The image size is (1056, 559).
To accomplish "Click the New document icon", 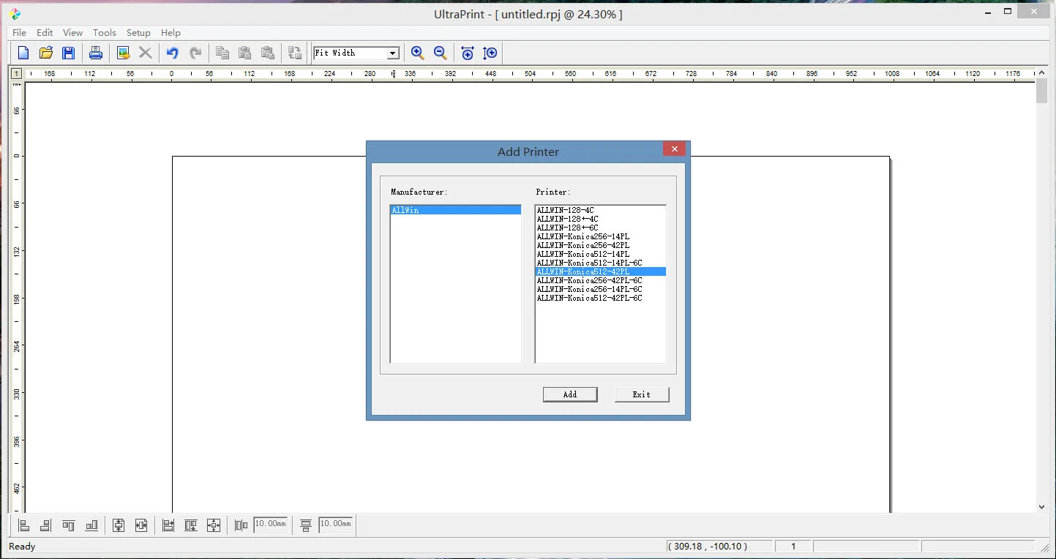I will point(23,53).
